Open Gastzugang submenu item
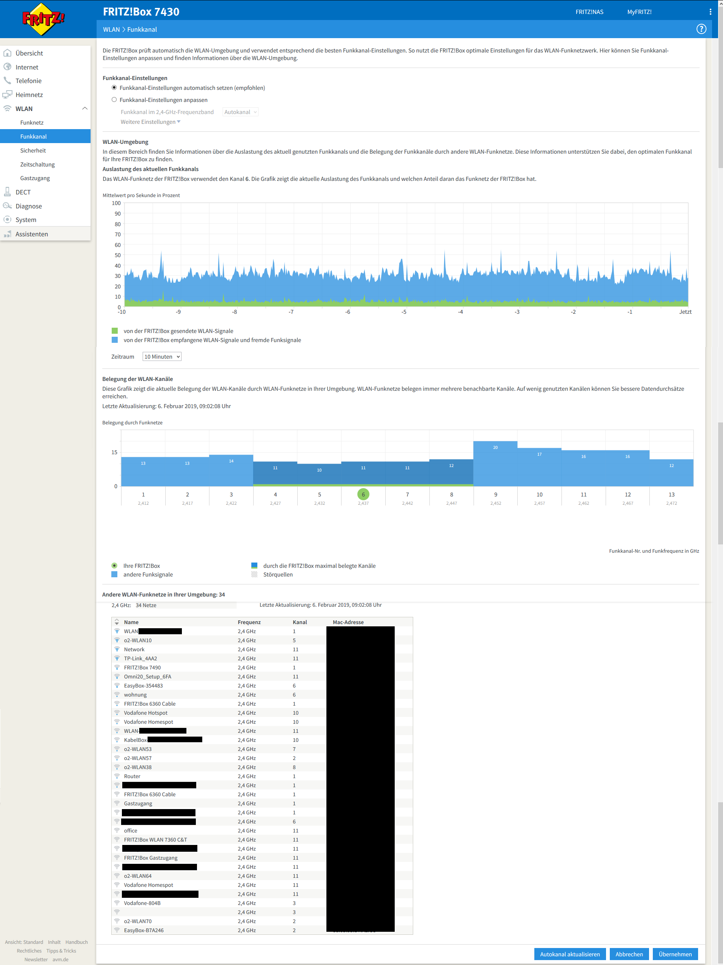This screenshot has width=723, height=965. (35, 178)
